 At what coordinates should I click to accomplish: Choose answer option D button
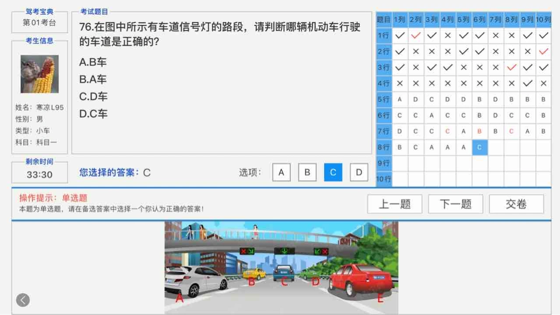tap(358, 172)
